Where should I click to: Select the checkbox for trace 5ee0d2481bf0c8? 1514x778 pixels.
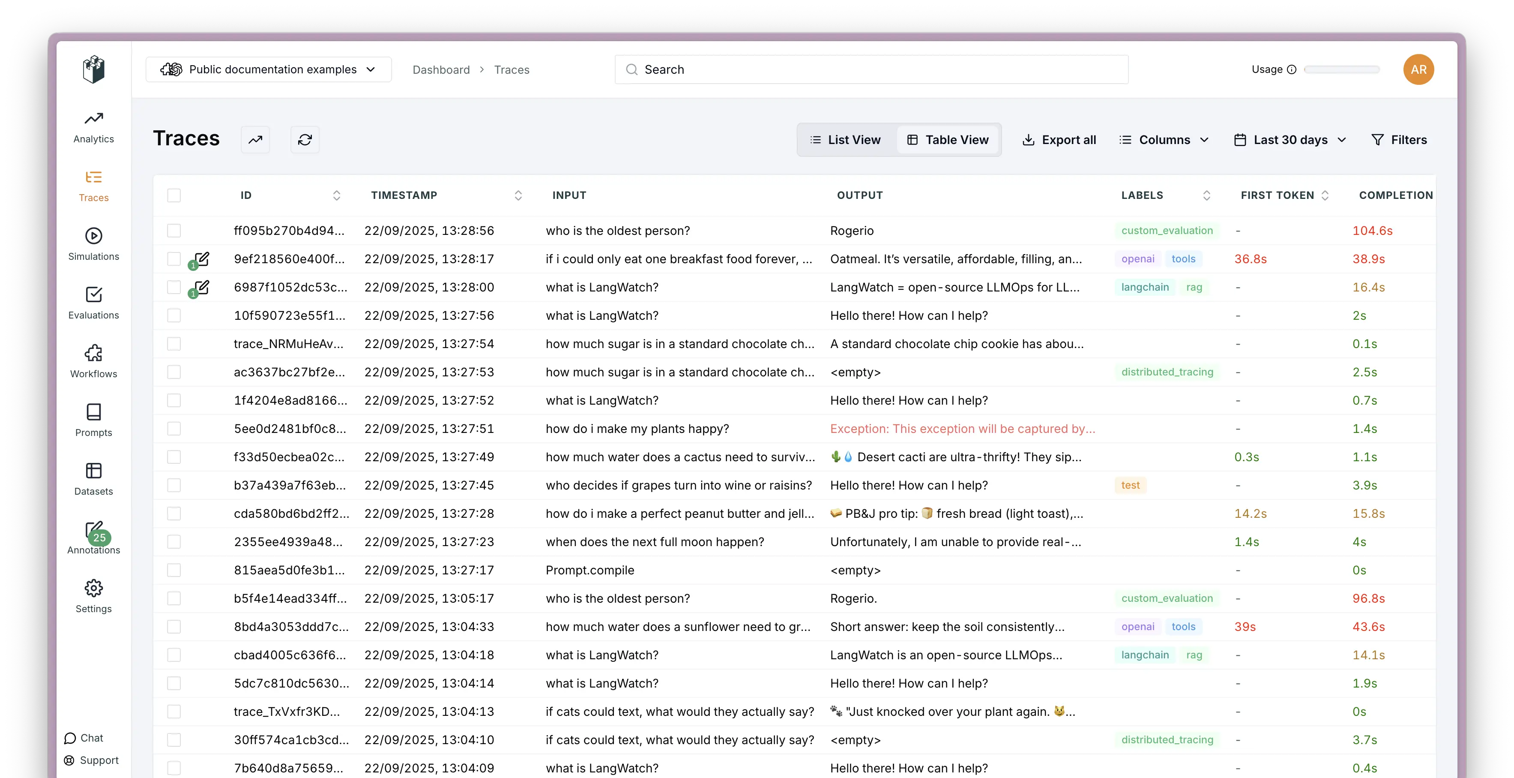click(174, 429)
